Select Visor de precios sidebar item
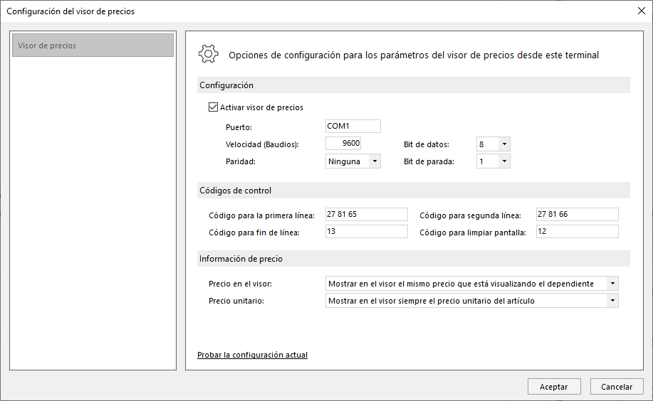 [93, 46]
